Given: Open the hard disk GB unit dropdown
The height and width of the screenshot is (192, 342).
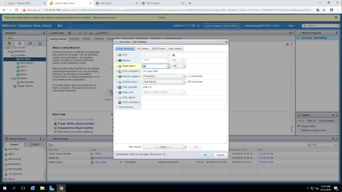Looking at the screenshot, I should coord(179,66).
